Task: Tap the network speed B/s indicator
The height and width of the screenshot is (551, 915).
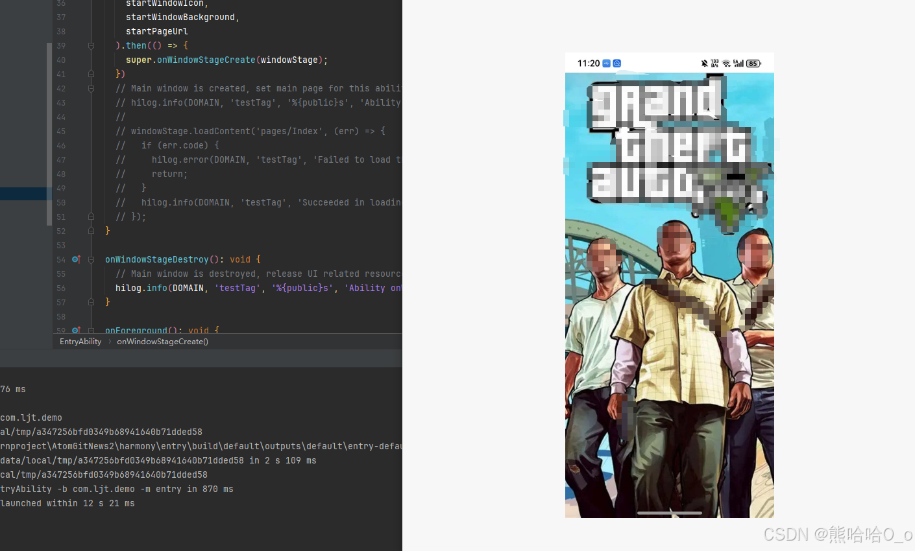Action: pos(715,64)
